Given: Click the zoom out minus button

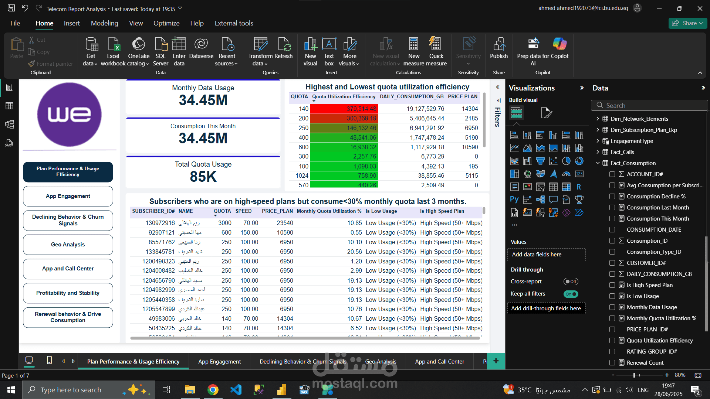Looking at the screenshot, I should tap(613, 375).
